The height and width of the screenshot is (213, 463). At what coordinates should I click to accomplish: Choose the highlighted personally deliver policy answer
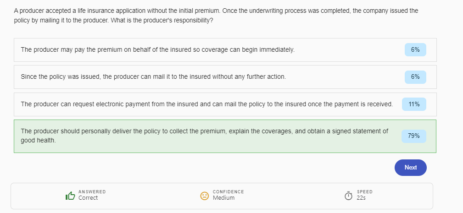tap(204, 136)
